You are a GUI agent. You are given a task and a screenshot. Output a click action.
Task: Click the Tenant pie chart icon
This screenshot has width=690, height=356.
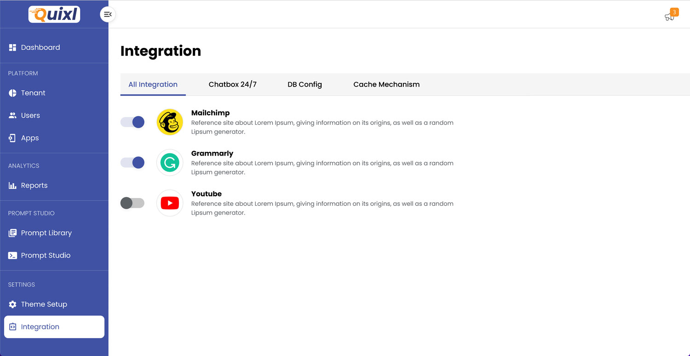(12, 93)
